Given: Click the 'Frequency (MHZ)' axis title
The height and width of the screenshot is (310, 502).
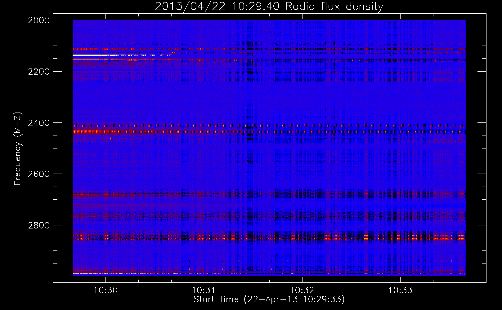Looking at the screenshot, I should coord(18,149).
